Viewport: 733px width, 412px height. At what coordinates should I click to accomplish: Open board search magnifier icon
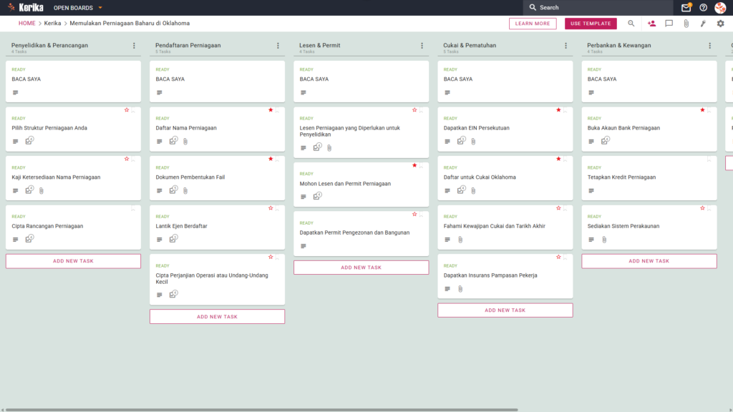click(x=631, y=24)
